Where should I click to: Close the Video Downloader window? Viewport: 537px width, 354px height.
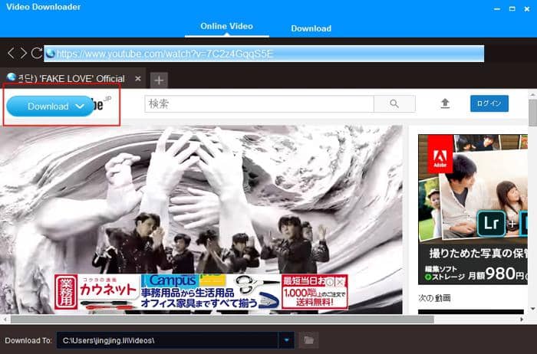(x=527, y=9)
